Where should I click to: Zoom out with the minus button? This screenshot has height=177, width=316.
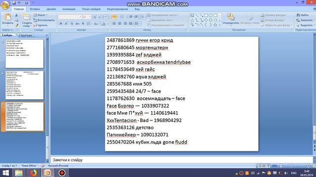click(281, 166)
